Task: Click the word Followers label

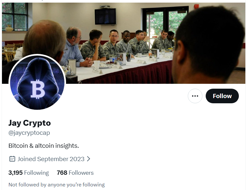Action: (x=81, y=173)
